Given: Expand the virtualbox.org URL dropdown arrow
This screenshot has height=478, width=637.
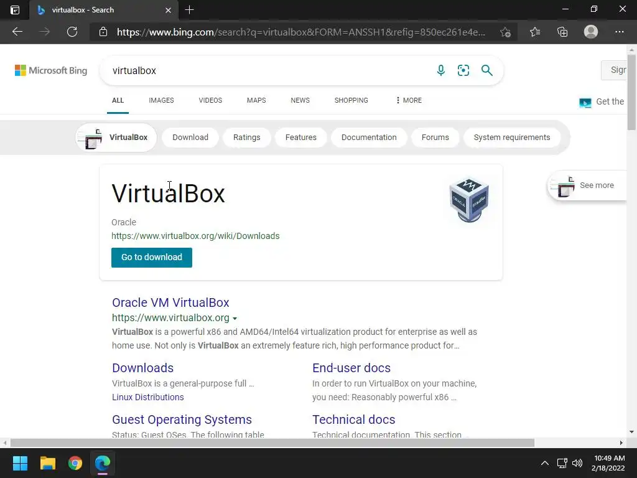Looking at the screenshot, I should [x=235, y=318].
